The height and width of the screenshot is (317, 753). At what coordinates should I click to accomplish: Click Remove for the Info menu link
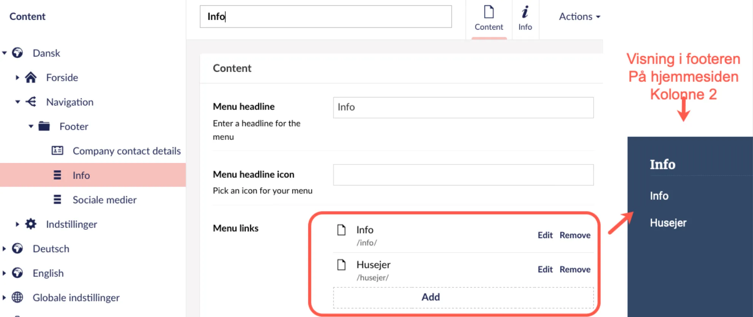click(x=575, y=235)
